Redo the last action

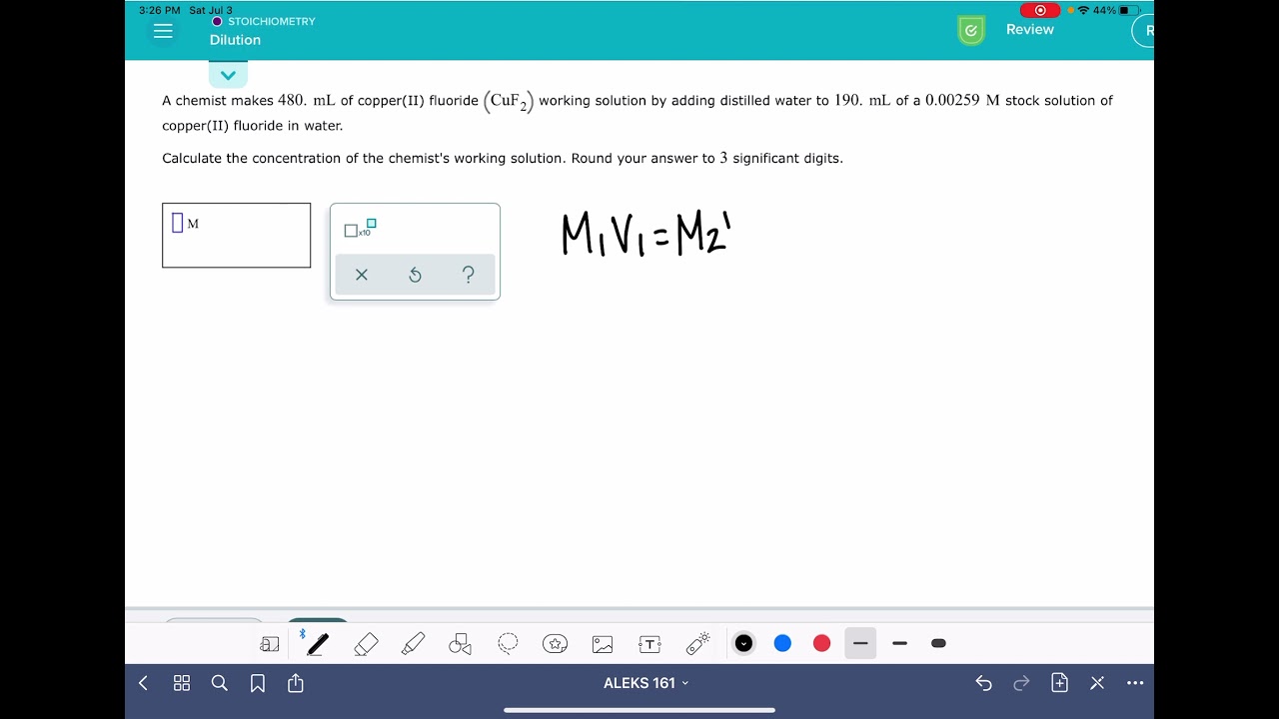pos(1021,683)
